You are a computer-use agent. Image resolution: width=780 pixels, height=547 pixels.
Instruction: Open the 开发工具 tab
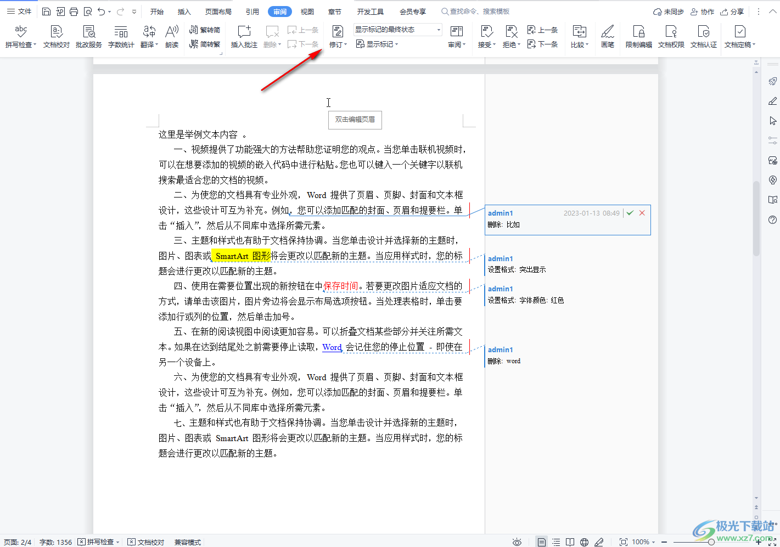[x=371, y=12]
